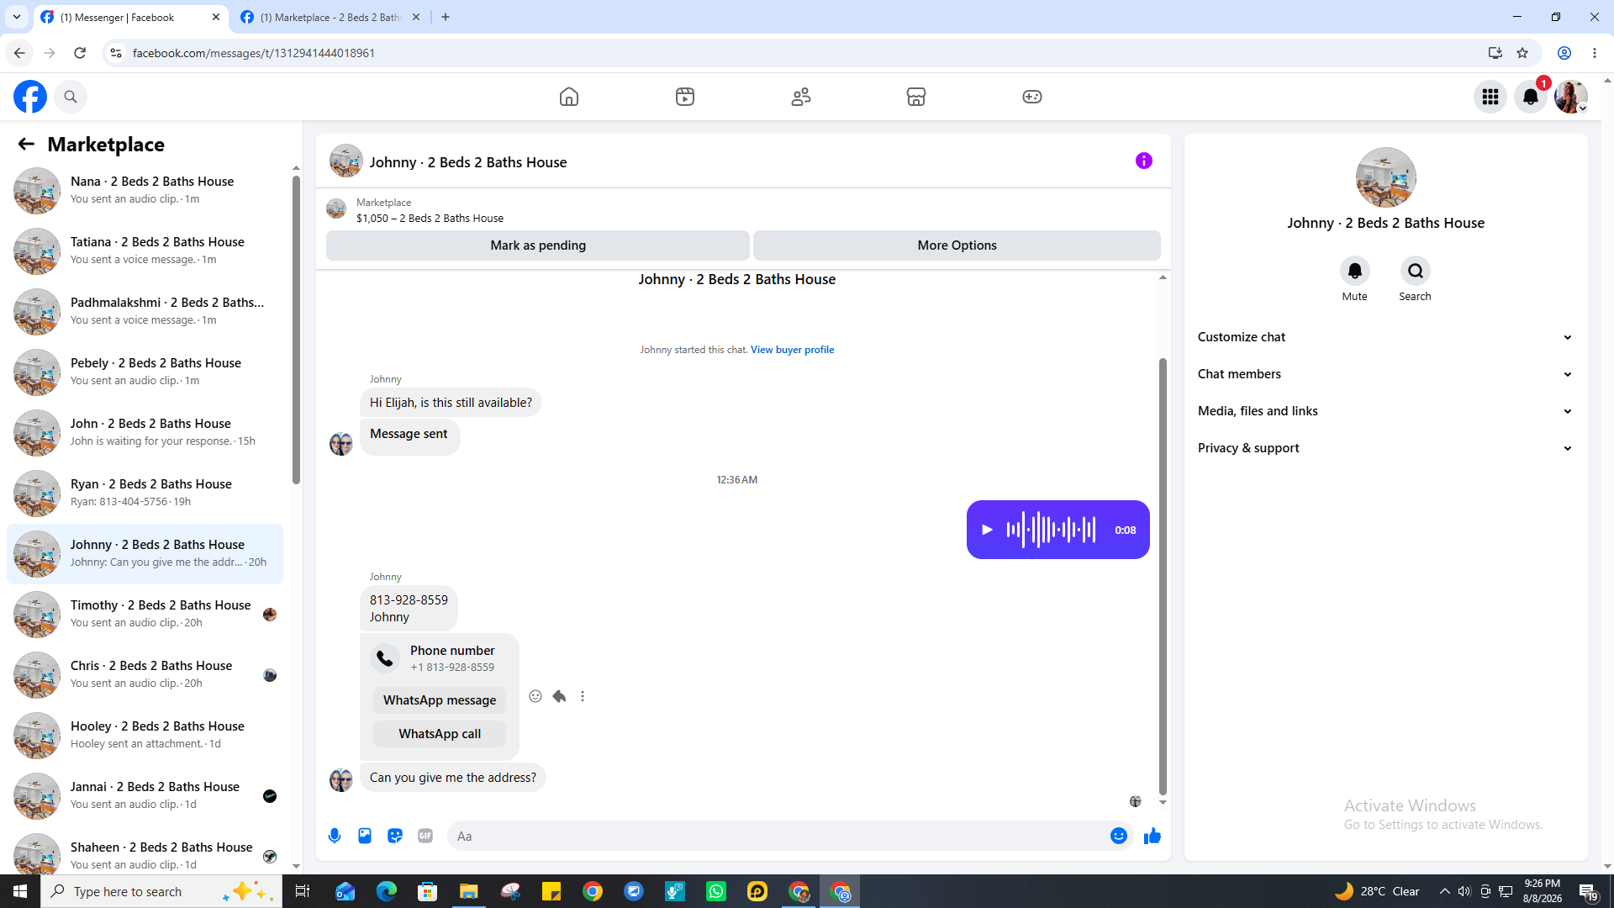The image size is (1614, 908).
Task: Open John's conversation waiting for response
Action: click(145, 432)
